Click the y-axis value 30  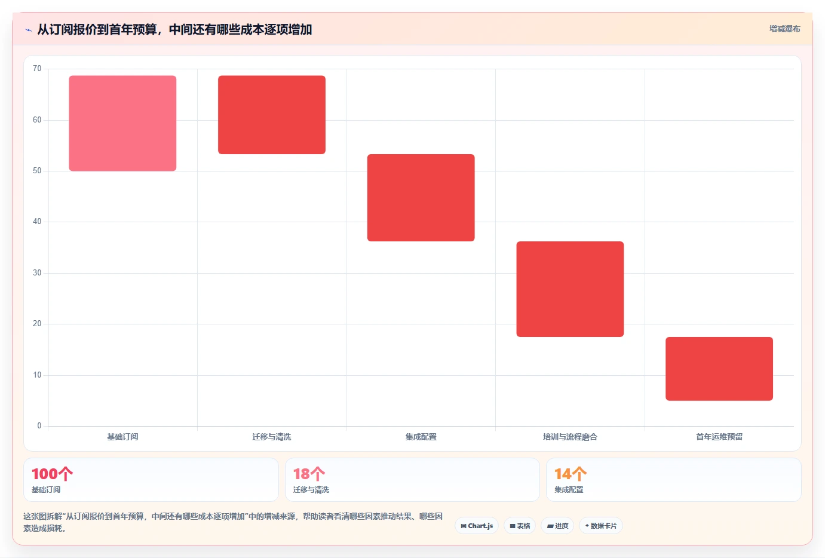37,273
